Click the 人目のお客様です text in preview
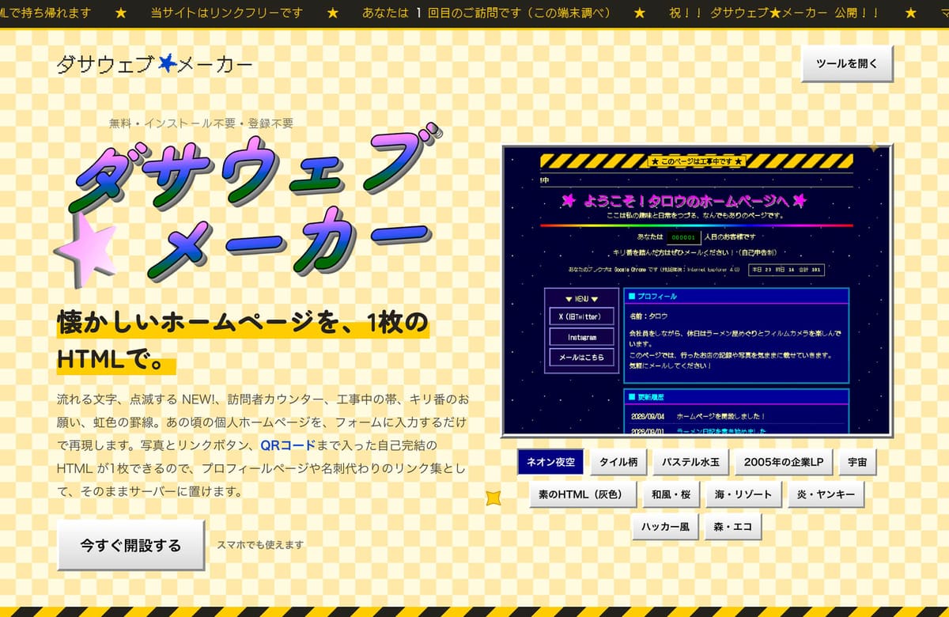 [729, 237]
